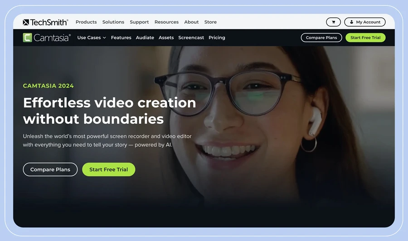
Task: Open the About menu
Action: [x=191, y=22]
